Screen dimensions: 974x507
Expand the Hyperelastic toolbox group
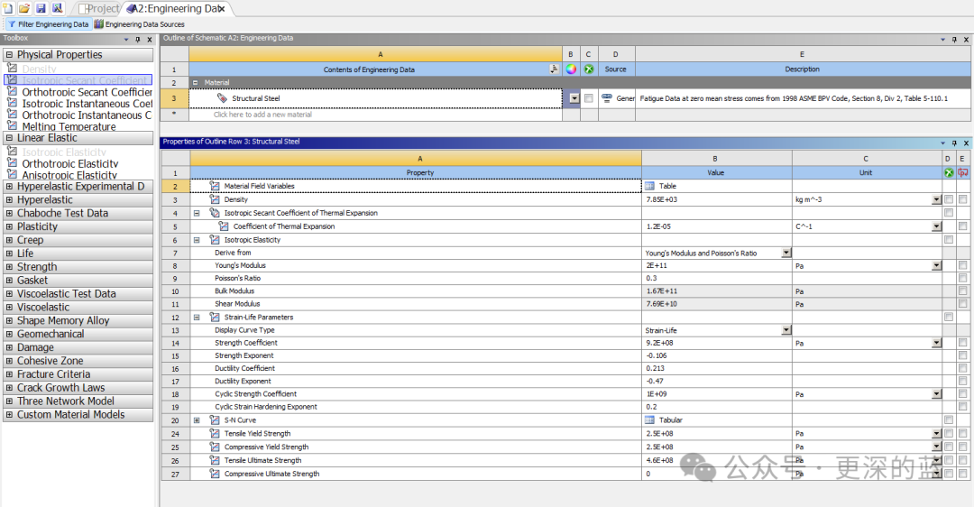[x=9, y=200]
